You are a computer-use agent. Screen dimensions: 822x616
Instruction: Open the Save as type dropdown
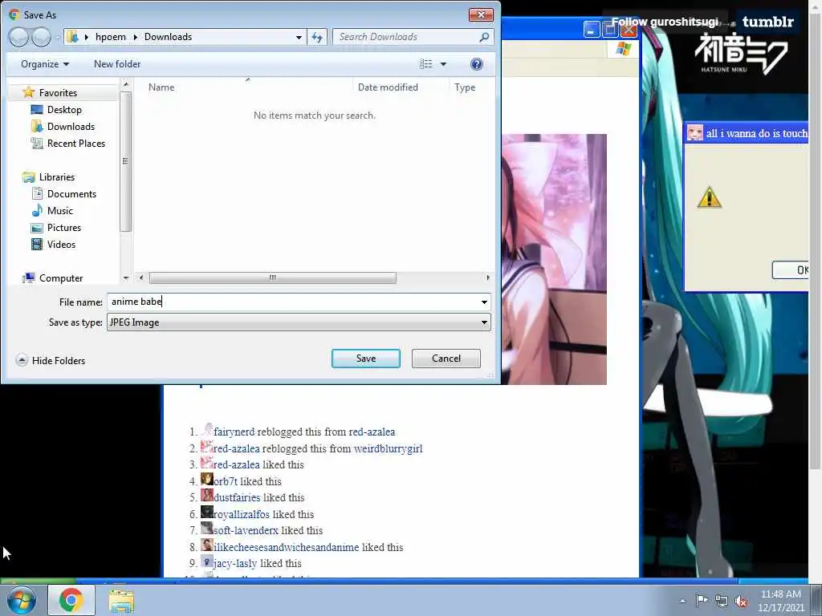point(299,322)
